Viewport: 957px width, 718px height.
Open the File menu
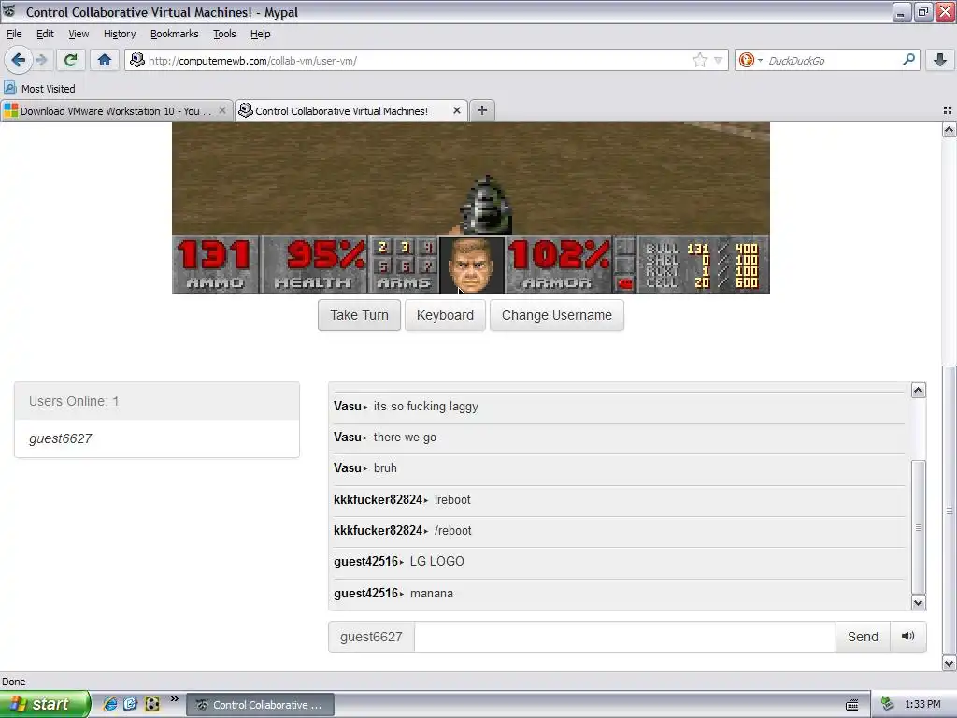14,34
